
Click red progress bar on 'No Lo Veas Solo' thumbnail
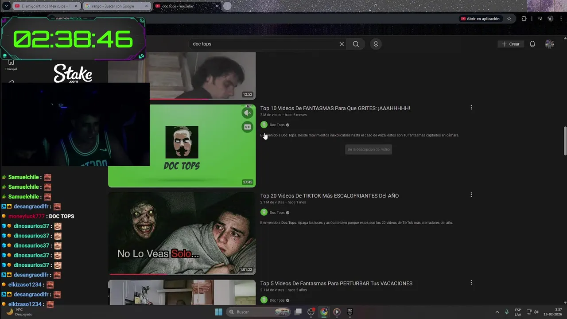point(138,274)
